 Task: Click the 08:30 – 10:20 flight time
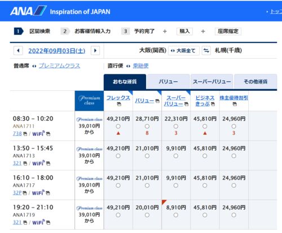tap(33, 118)
